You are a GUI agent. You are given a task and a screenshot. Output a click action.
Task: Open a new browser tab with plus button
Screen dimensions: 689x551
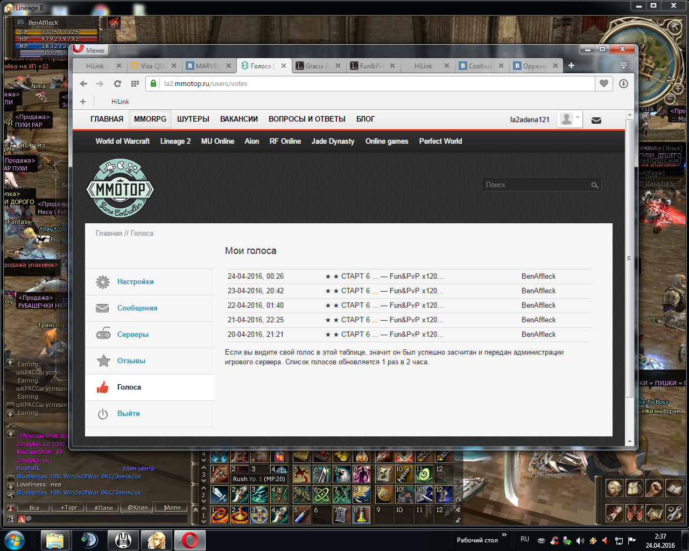[x=571, y=66]
